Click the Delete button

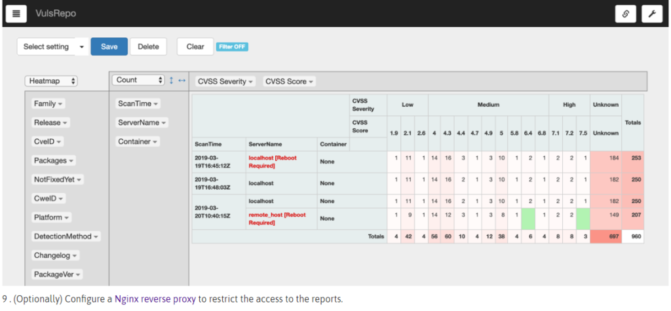point(148,46)
